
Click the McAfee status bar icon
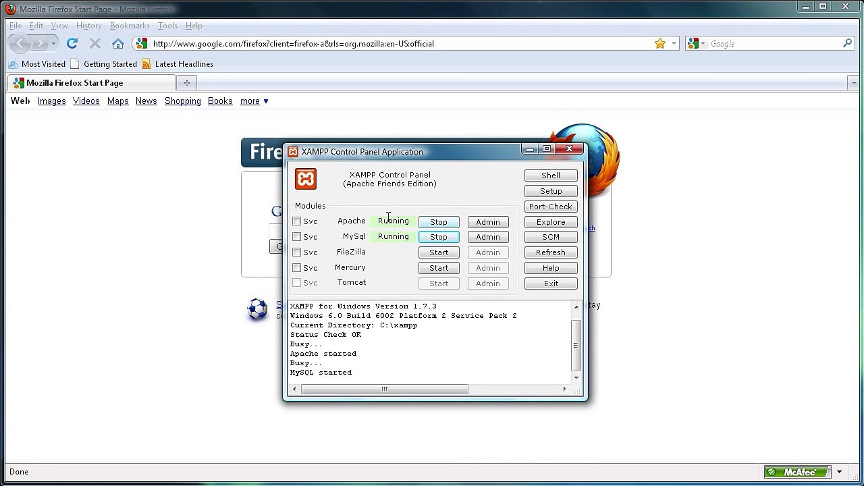(798, 472)
